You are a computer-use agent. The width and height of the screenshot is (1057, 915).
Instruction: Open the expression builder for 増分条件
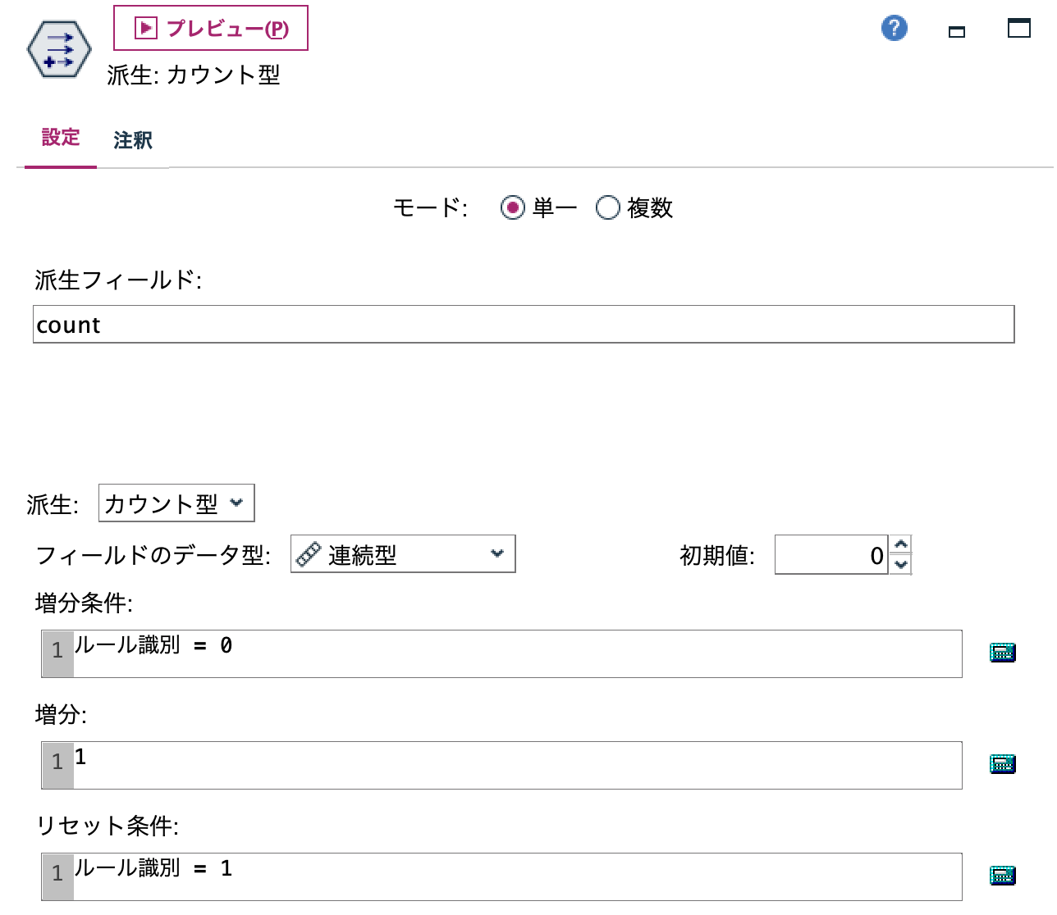pos(1003,652)
